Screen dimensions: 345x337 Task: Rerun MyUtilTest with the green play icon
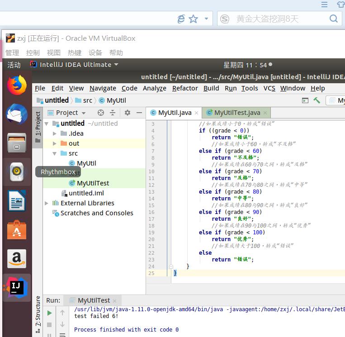tap(49, 313)
